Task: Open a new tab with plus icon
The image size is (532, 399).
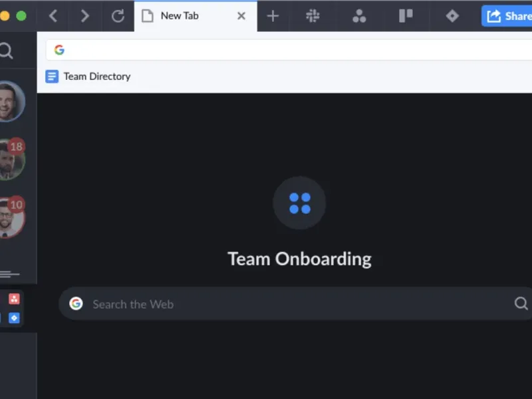Action: pyautogui.click(x=273, y=16)
